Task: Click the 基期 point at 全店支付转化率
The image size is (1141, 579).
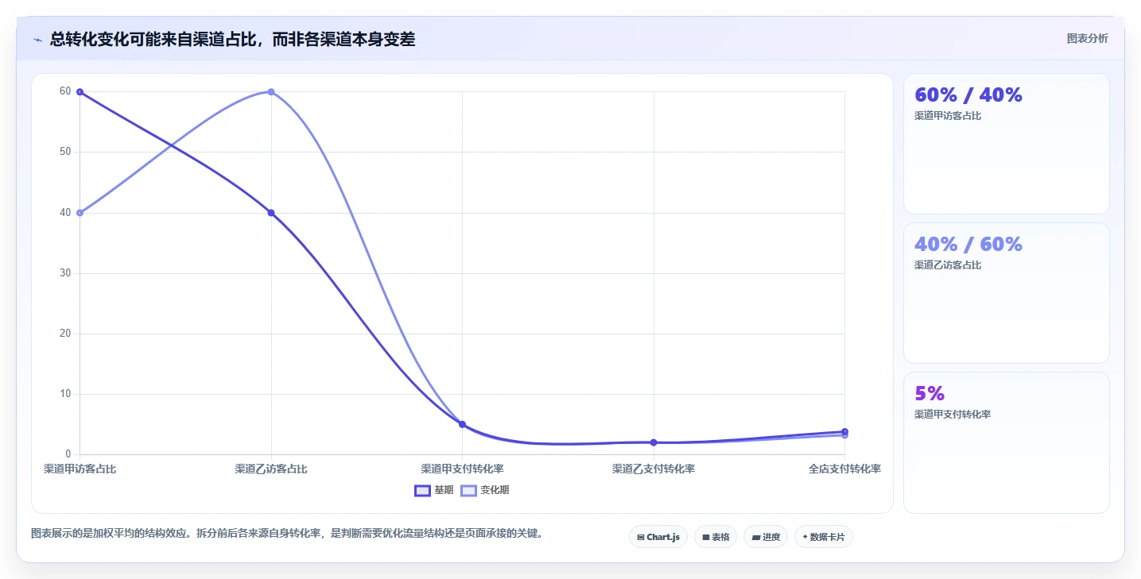Action: tap(844, 431)
